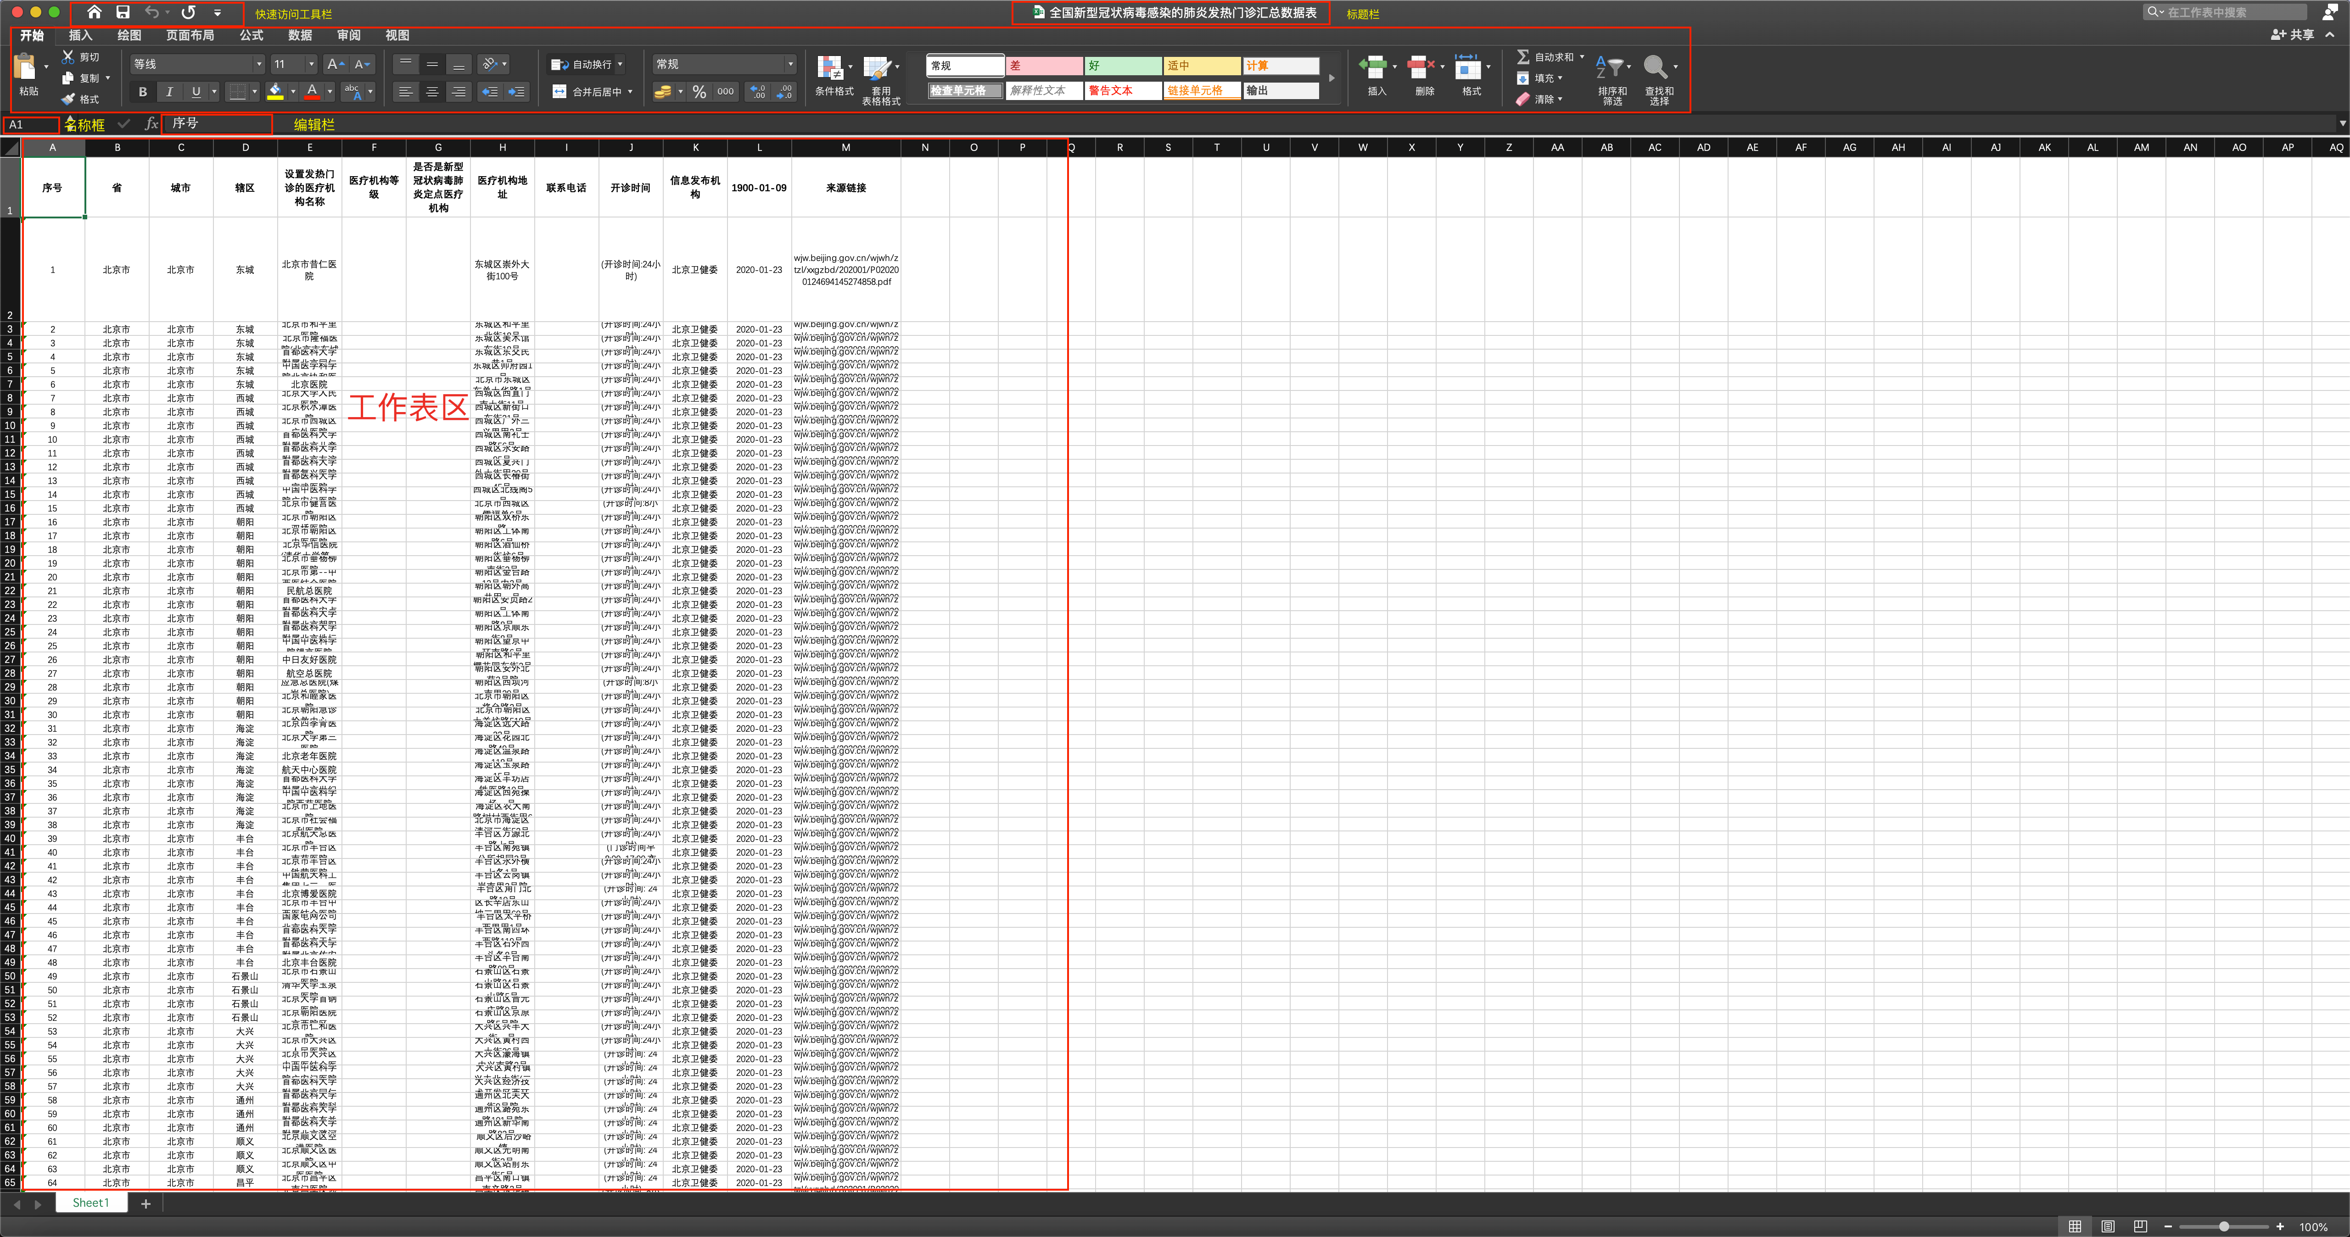This screenshot has width=2350, height=1237.
Task: Switch to the 插入 ribbon tab
Action: [80, 36]
